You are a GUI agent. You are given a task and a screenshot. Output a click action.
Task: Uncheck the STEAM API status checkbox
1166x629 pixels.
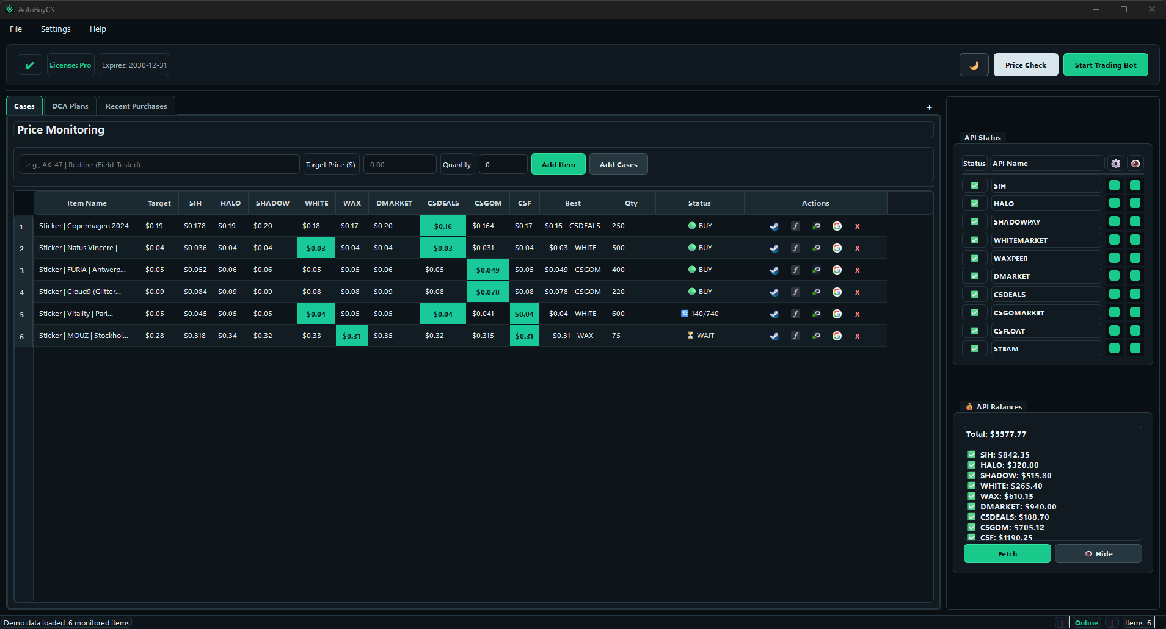click(x=974, y=348)
